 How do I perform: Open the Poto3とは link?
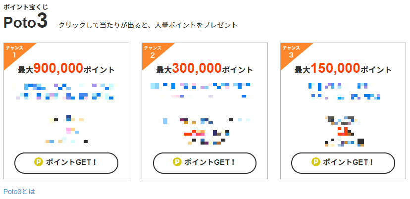[x=19, y=192]
